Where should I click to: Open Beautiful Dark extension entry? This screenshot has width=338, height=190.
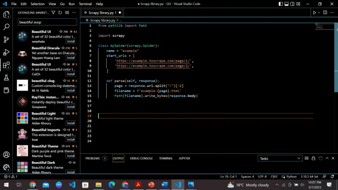click(47, 167)
